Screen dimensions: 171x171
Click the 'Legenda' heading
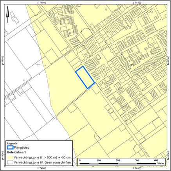click(x=12, y=143)
